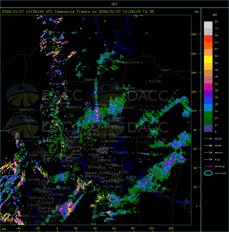The height and width of the screenshot is (232, 229).
Task: Click the 'L_PAZ' map label
Action: pos(186,203)
